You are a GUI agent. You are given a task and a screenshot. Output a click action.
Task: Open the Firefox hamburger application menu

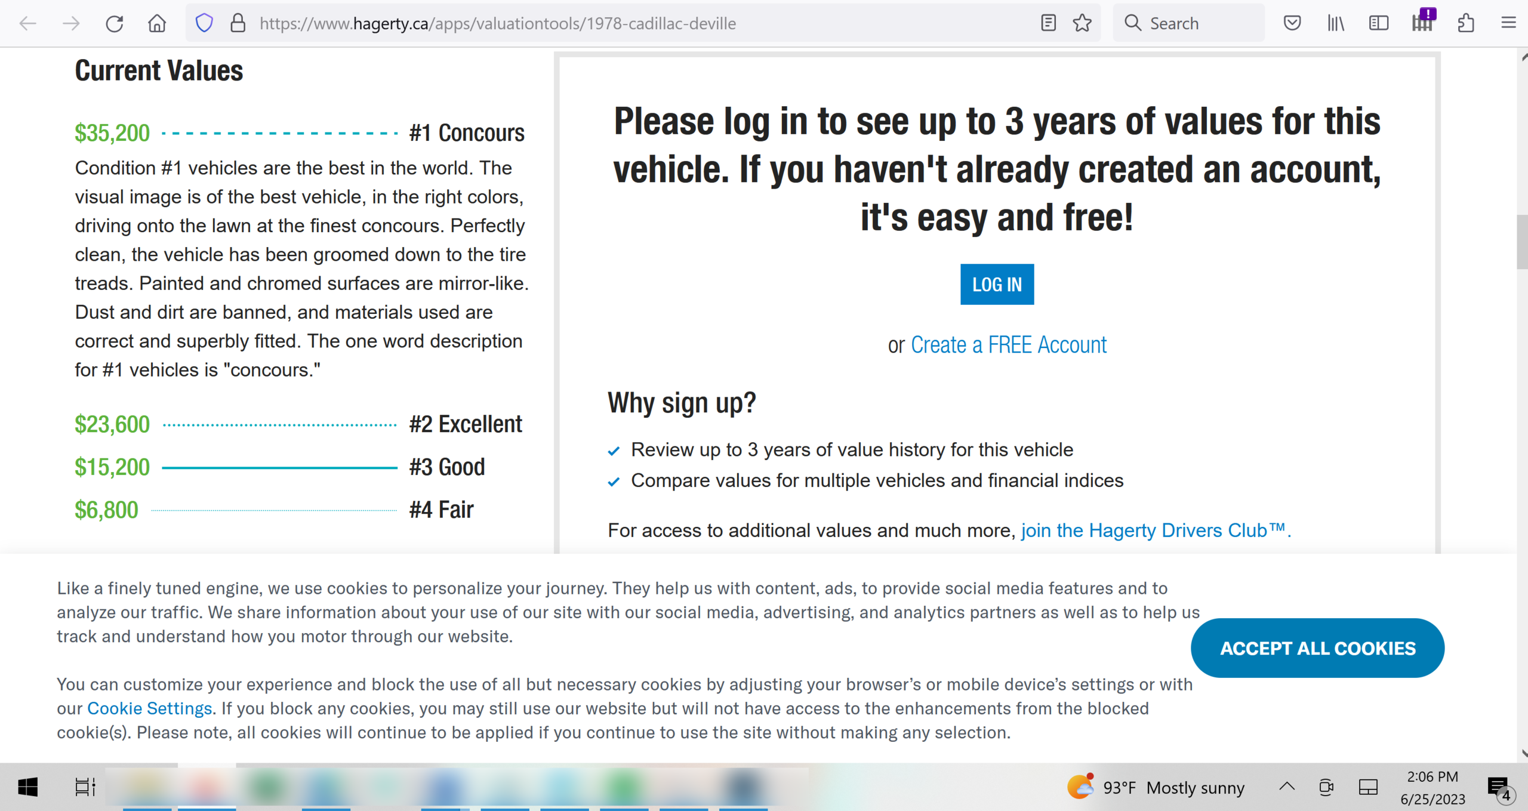[1508, 23]
